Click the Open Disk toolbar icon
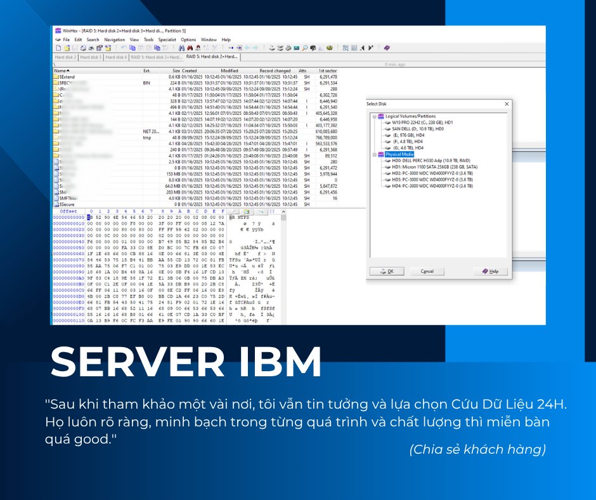The height and width of the screenshot is (500, 596). pos(272,48)
